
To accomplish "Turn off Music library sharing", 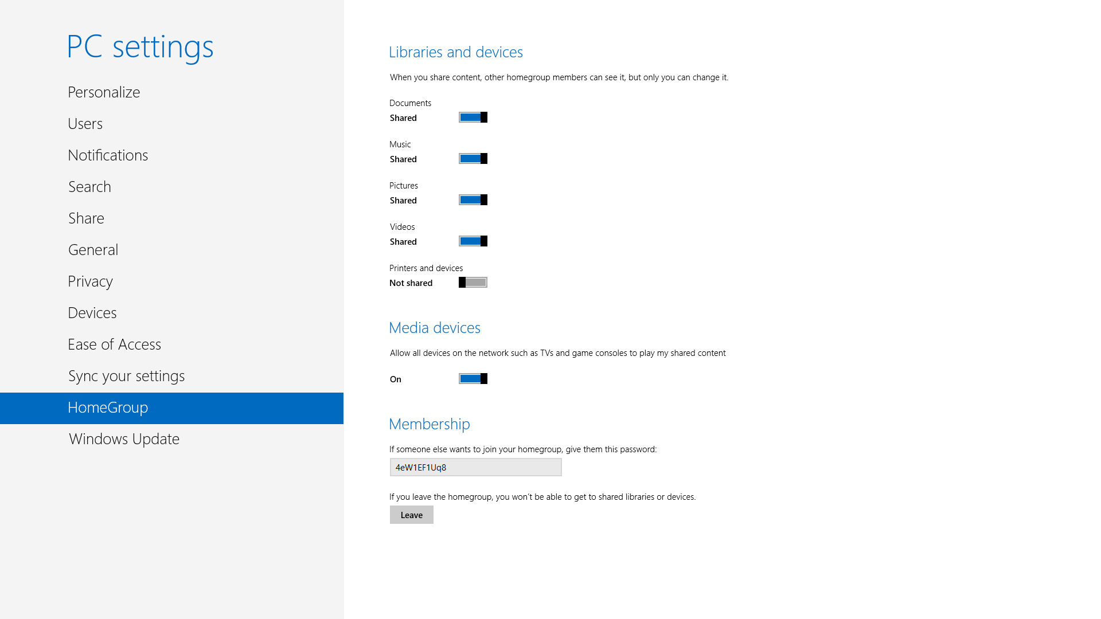I will coord(473,159).
